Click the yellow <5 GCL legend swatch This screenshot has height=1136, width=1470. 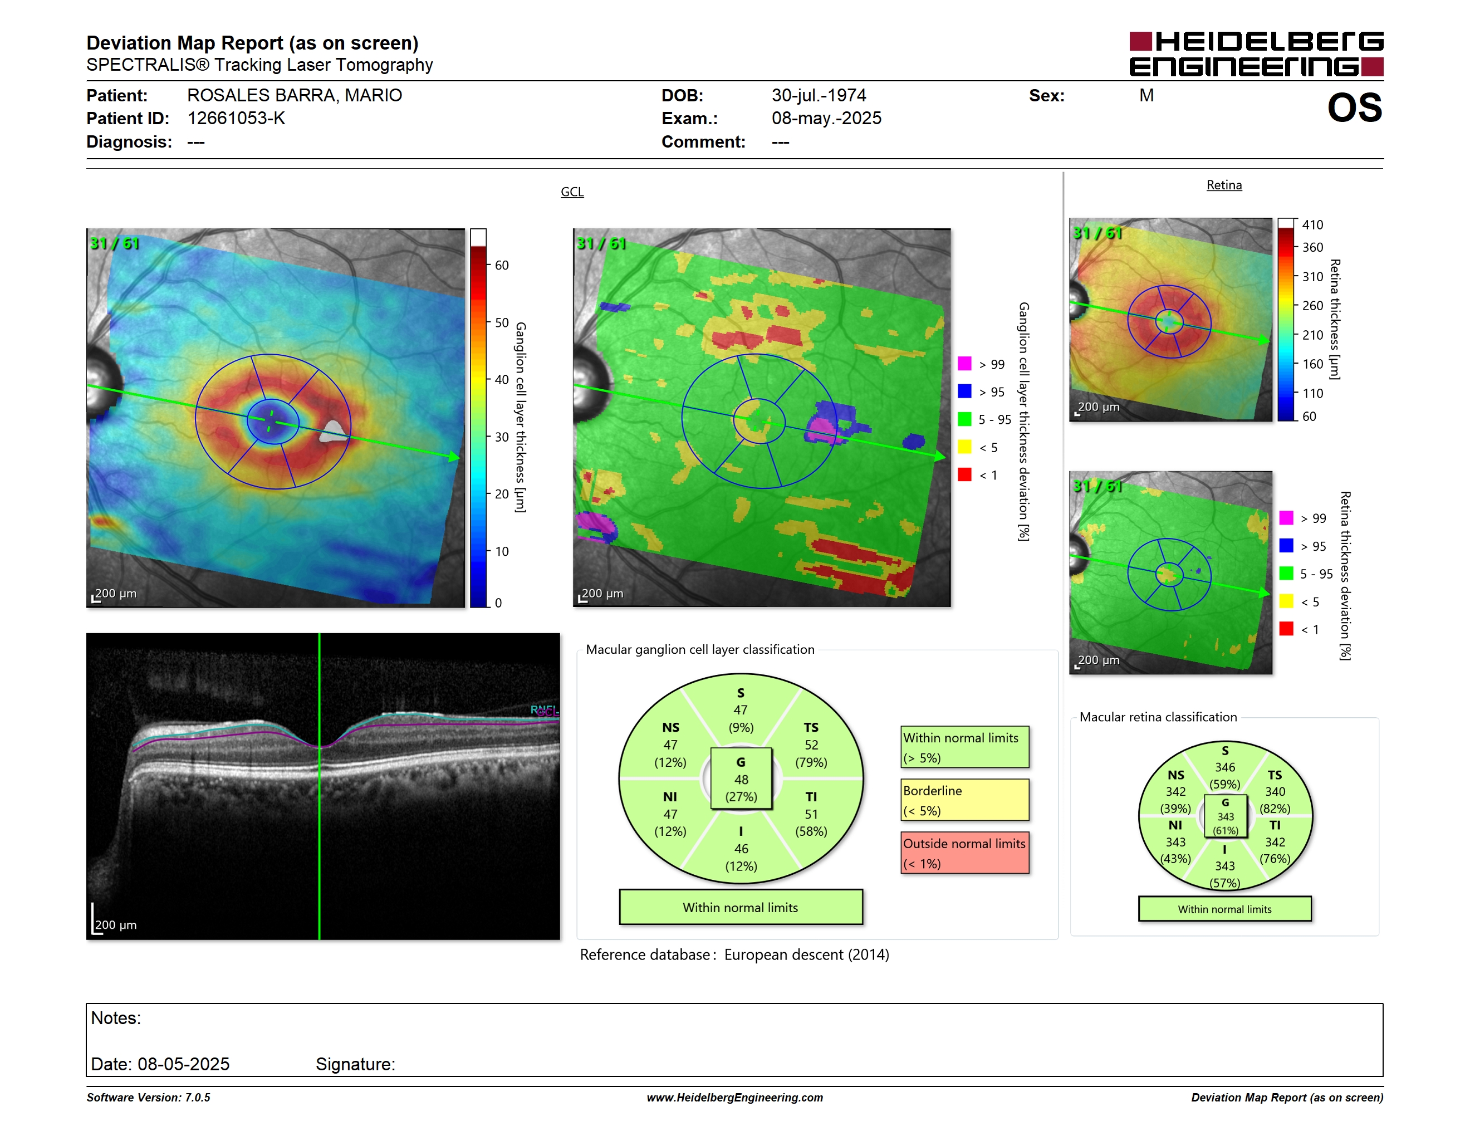pos(964,447)
